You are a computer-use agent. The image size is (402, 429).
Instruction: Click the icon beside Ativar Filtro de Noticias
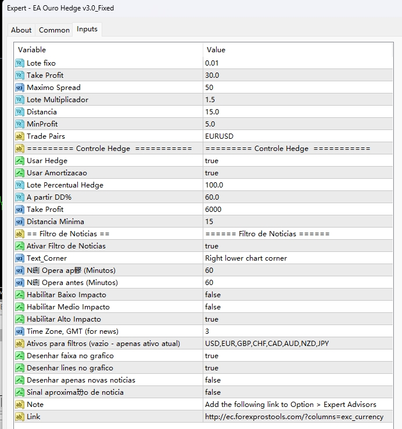[x=19, y=246]
